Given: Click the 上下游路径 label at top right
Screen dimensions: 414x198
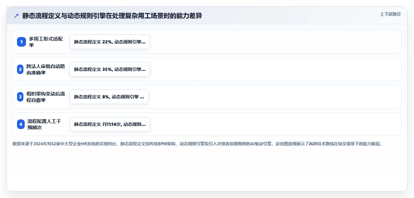Looking at the screenshot, I should (x=390, y=14).
